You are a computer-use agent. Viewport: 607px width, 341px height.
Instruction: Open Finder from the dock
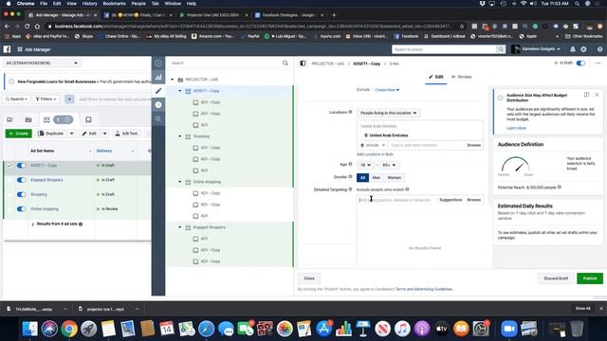pos(29,329)
